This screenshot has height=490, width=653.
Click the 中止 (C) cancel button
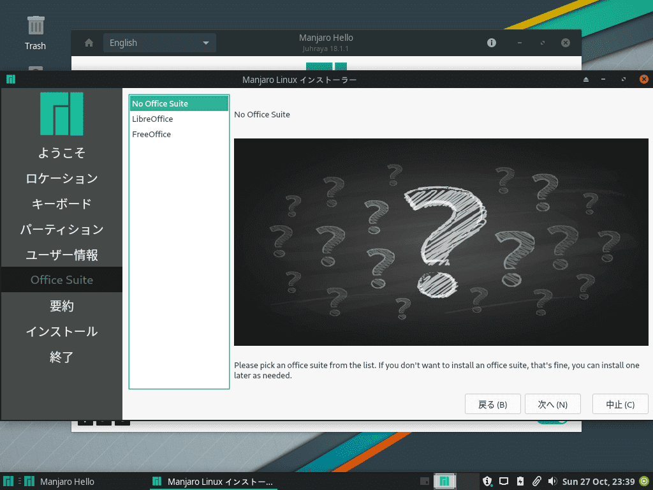click(x=620, y=405)
